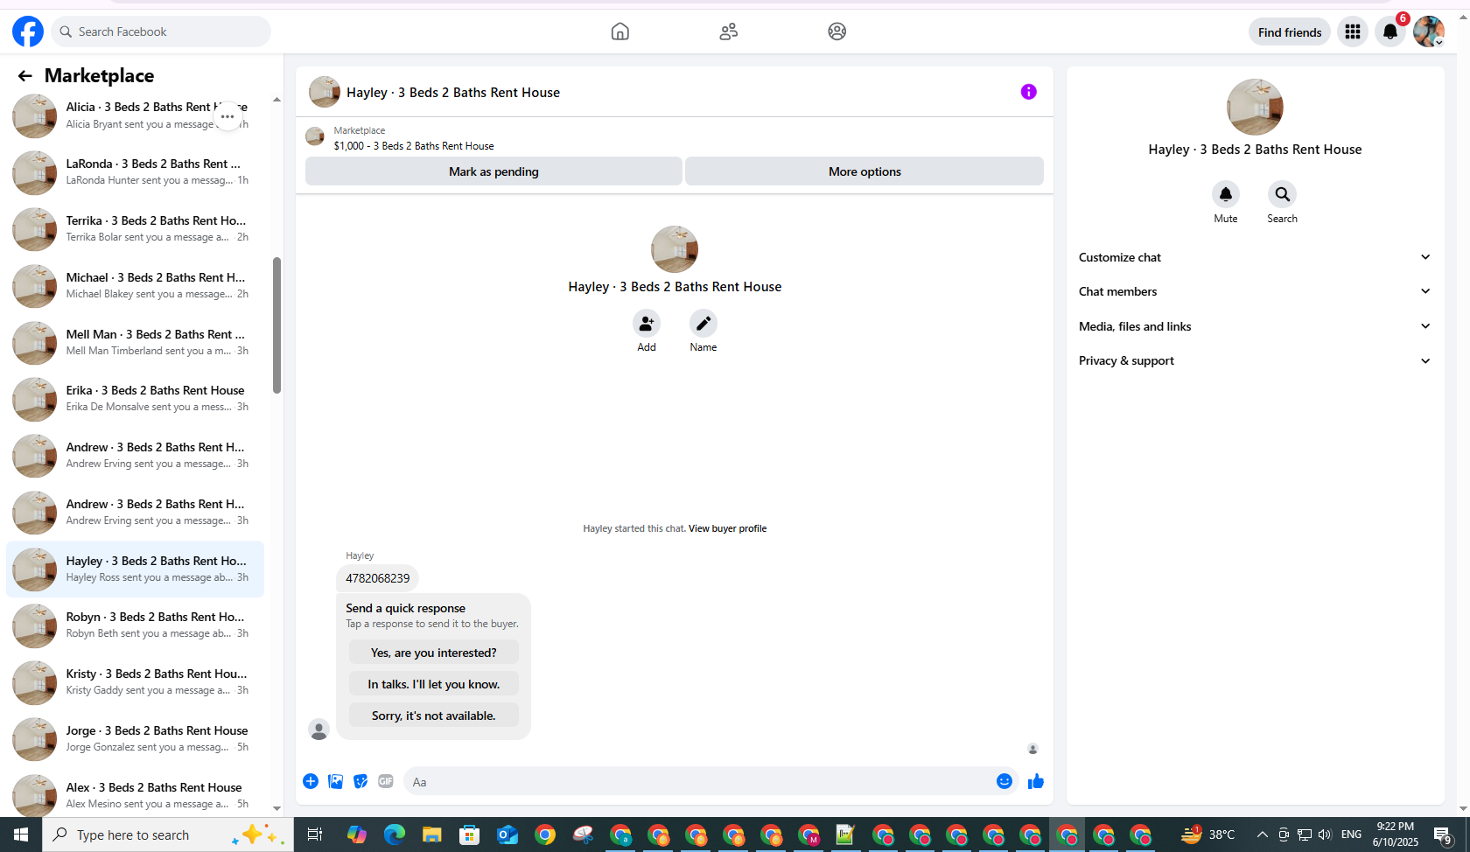Open Kristy Gaddy's conversation
Viewport: 1470px width, 852px height.
click(x=136, y=682)
